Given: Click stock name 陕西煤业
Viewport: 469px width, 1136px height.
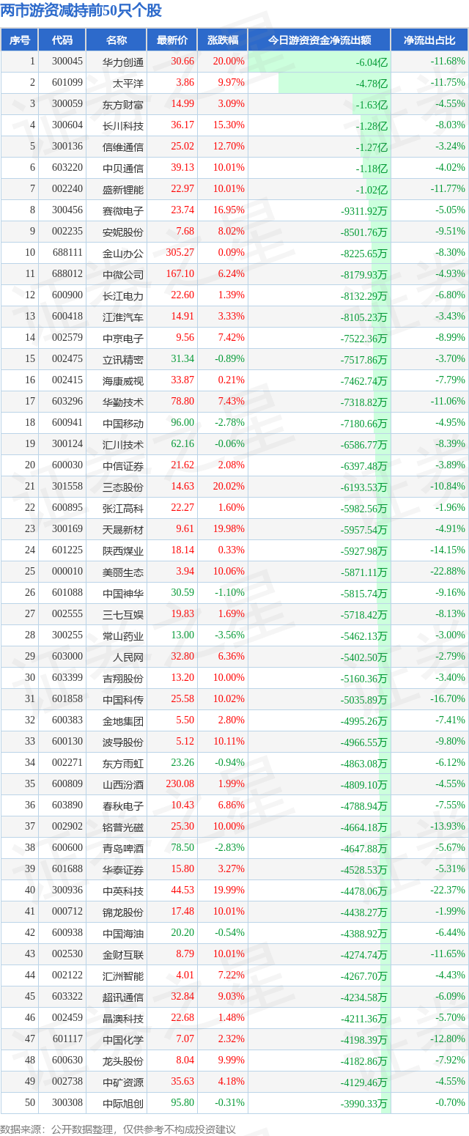Looking at the screenshot, I should click(x=124, y=550).
